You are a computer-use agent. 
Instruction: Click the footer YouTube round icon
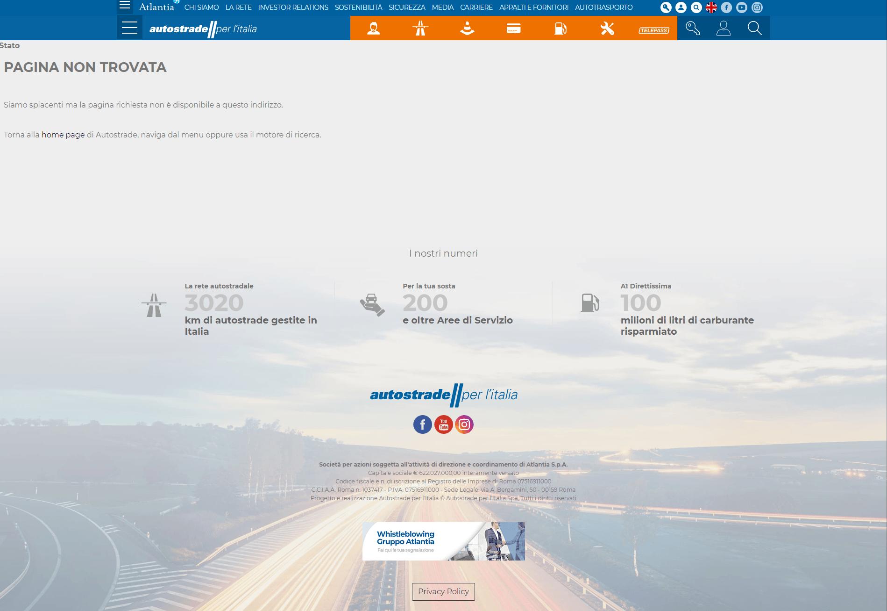(x=443, y=424)
